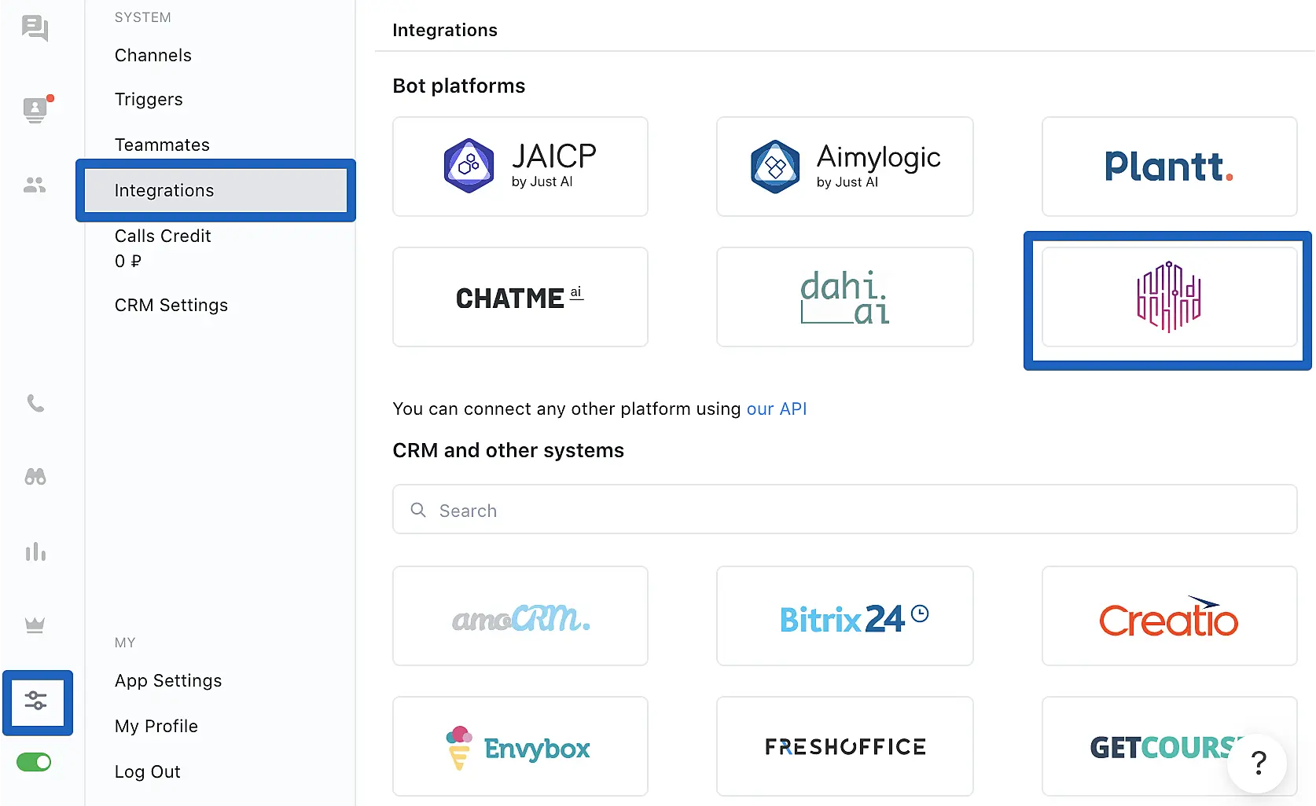Go to My Profile
Screen dimensions: 1316x806
coord(156,726)
